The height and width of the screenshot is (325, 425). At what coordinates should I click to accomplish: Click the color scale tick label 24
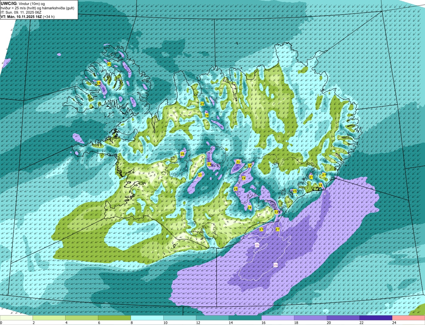click(x=394, y=323)
